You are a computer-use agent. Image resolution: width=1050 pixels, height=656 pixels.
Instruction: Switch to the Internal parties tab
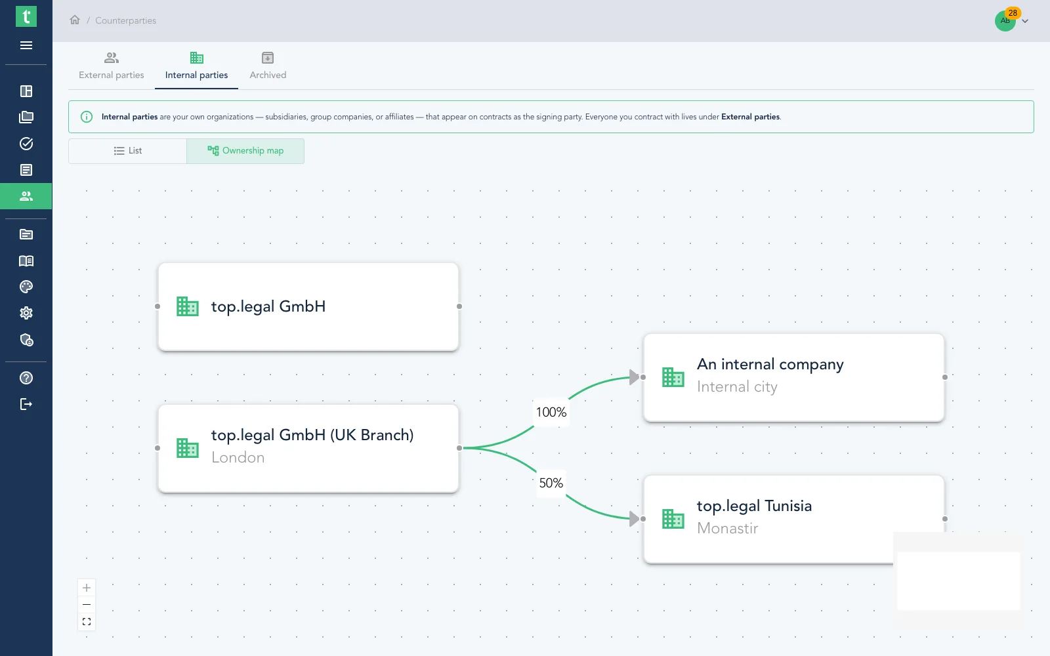click(x=197, y=66)
